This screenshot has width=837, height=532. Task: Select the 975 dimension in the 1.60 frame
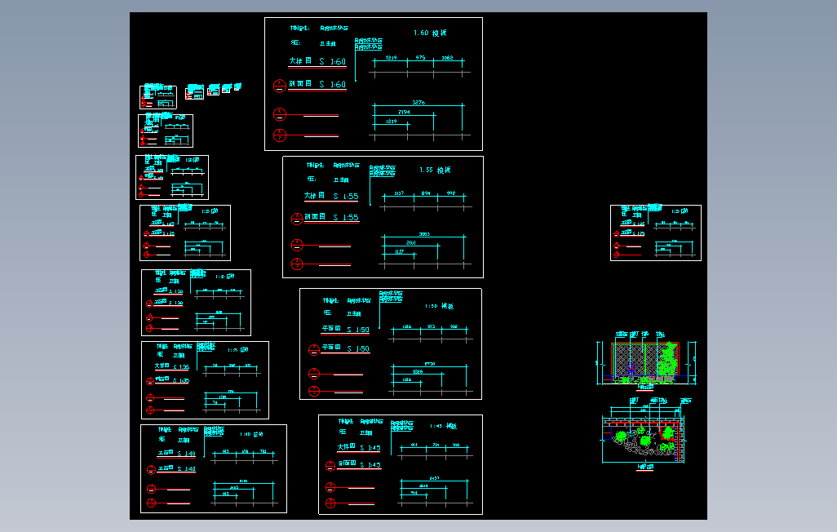421,58
